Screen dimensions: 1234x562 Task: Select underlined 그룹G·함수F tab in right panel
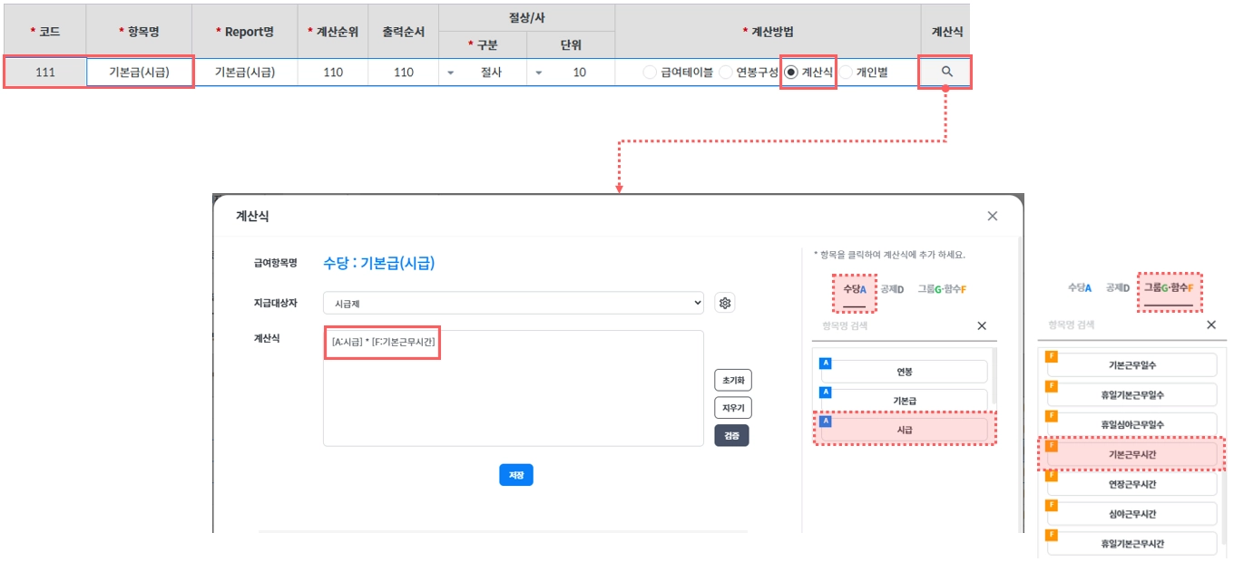click(1168, 287)
